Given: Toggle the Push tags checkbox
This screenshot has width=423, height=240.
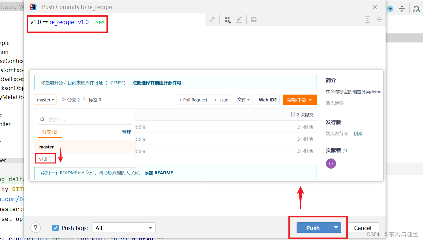Looking at the screenshot, I should [56, 228].
